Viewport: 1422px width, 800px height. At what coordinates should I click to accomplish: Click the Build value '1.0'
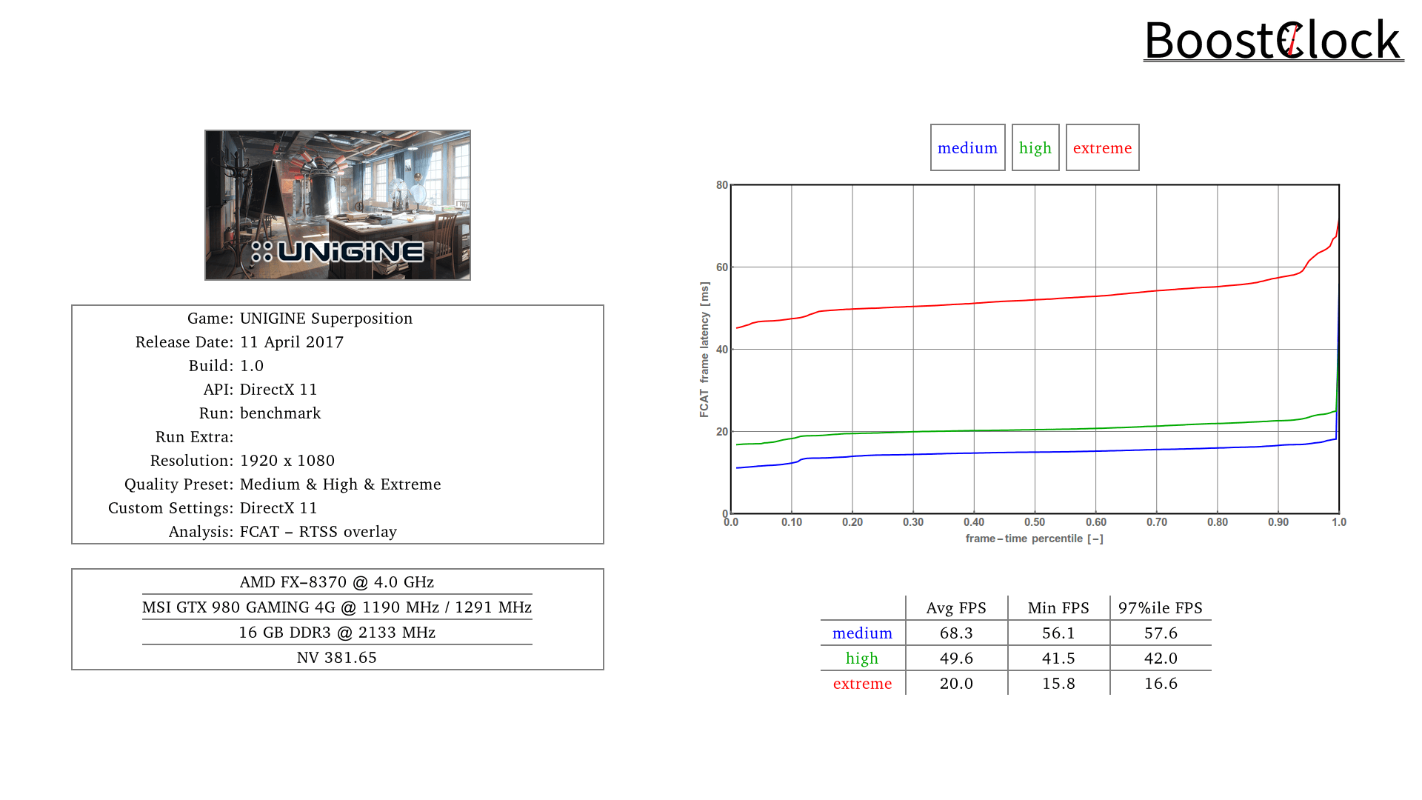tap(252, 366)
